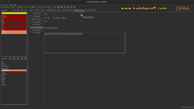Select the DOCKER appliance
Screen dimensions: 194x109
point(14,17)
